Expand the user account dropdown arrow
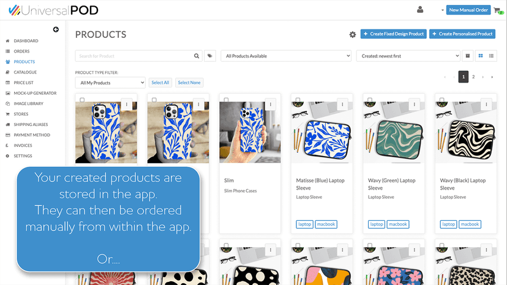 (442, 10)
